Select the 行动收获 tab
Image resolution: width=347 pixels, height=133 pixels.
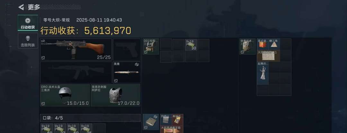tap(28, 23)
